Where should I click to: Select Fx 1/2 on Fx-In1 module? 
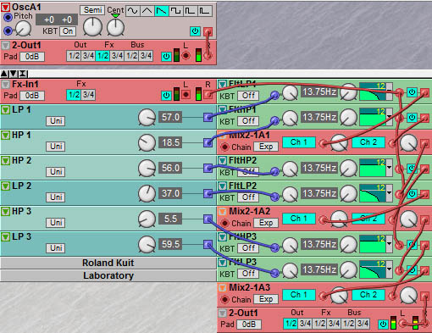click(74, 95)
